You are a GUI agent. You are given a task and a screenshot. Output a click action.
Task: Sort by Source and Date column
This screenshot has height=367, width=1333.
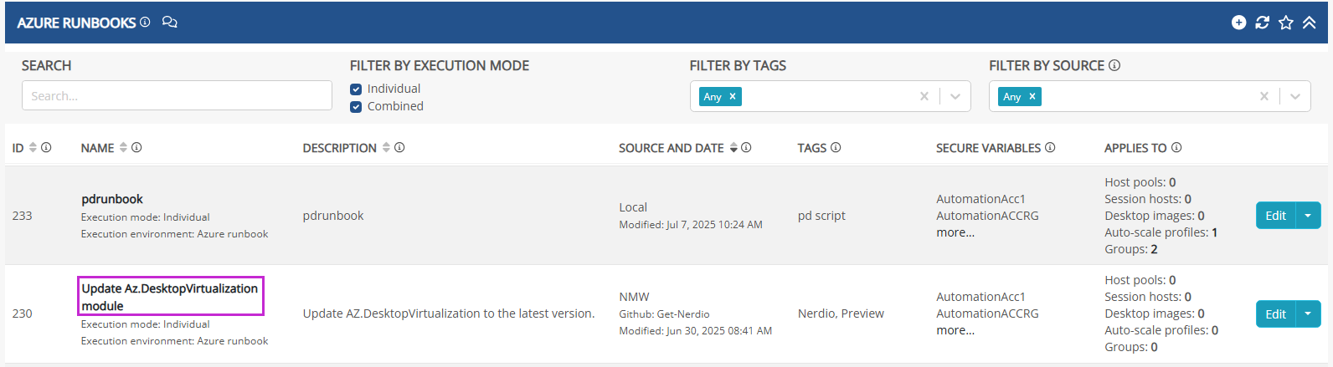733,147
